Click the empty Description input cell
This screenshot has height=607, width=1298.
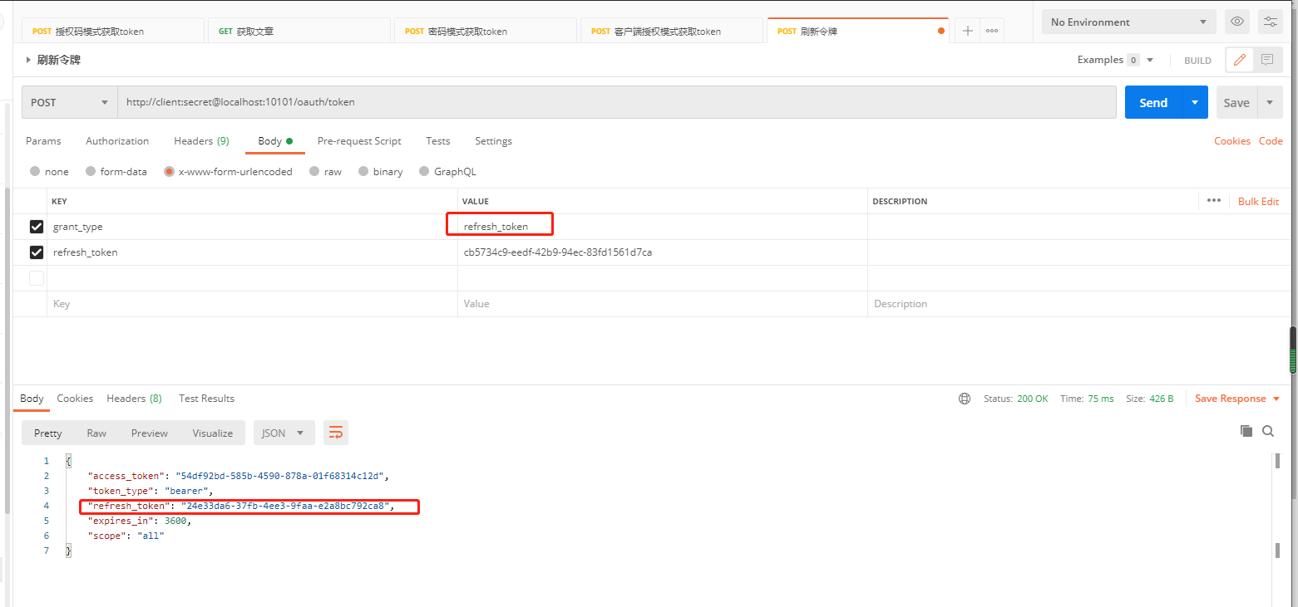[1079, 304]
